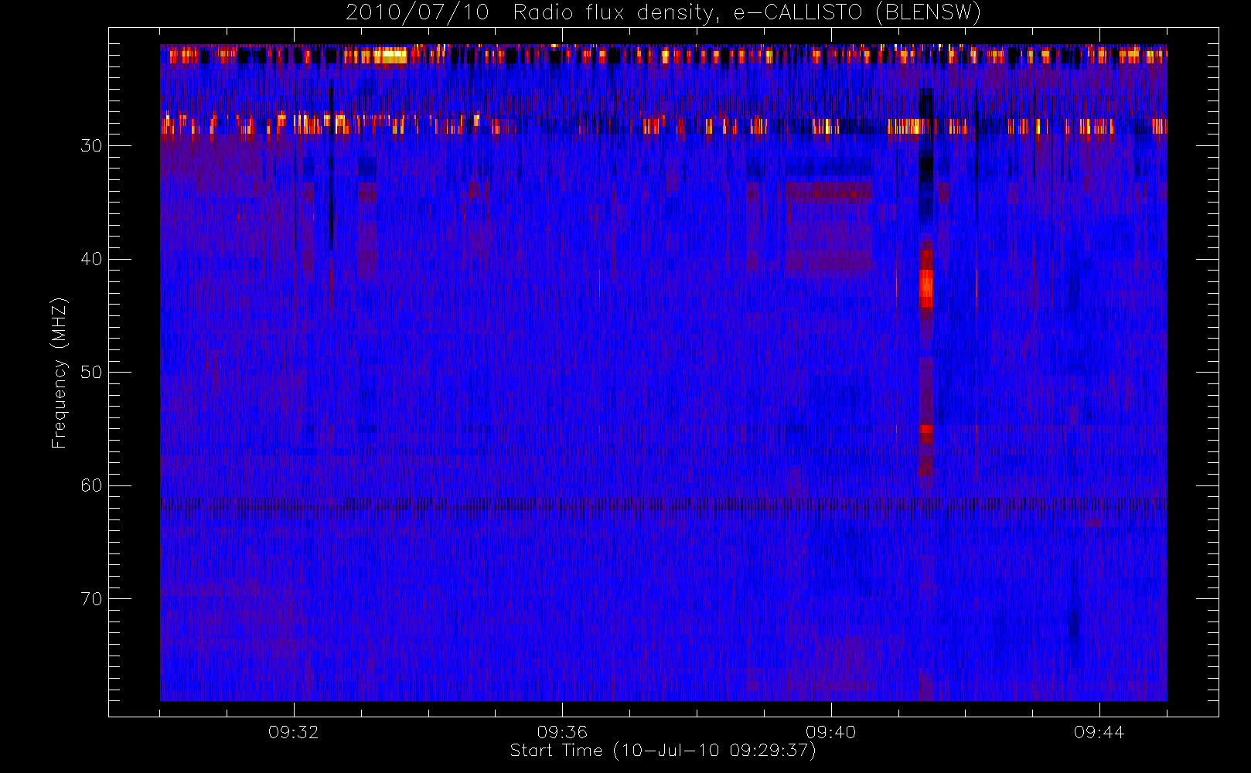Click the 70 frequency tick label

point(91,599)
